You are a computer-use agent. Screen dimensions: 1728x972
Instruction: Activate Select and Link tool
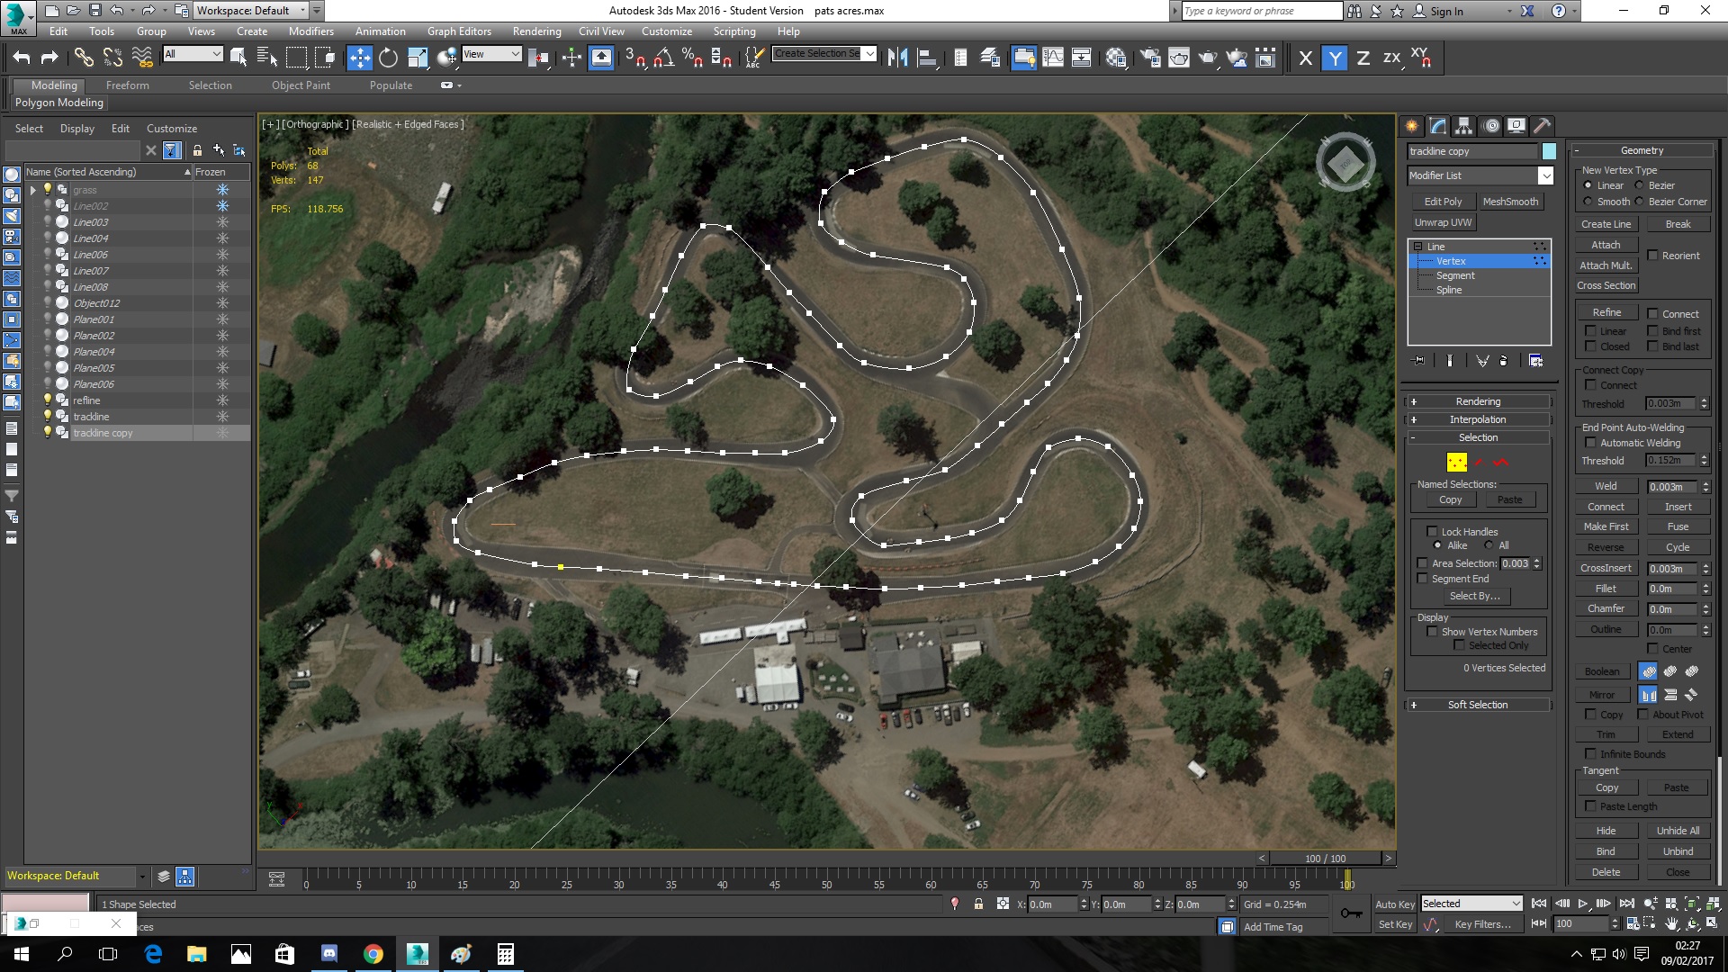[84, 58]
